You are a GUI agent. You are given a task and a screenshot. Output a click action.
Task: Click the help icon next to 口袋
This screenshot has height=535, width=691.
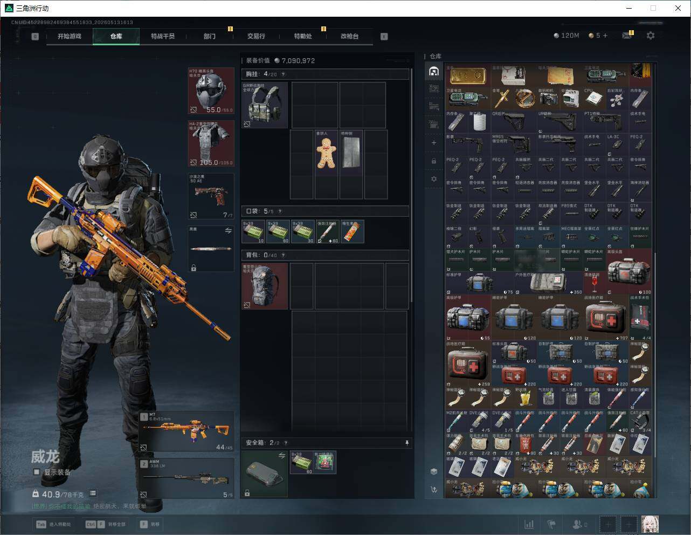pos(279,211)
